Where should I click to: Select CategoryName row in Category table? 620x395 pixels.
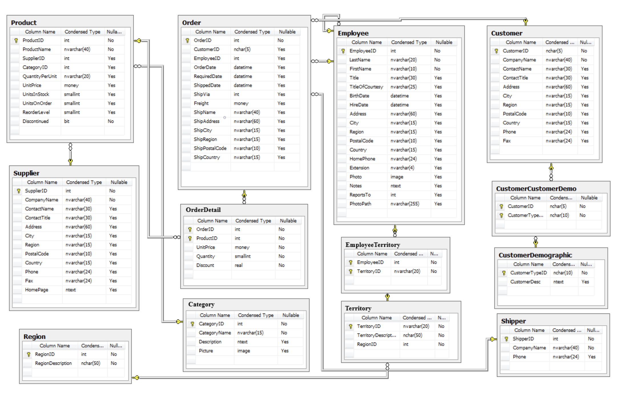coord(245,333)
